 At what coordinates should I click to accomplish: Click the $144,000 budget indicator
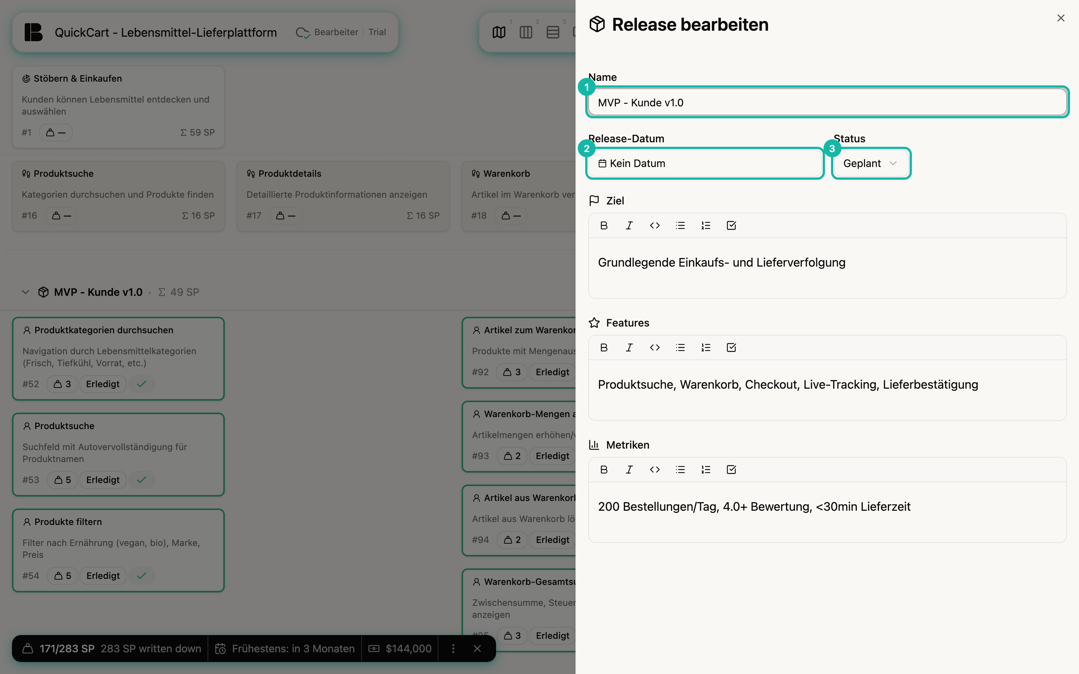(400, 649)
